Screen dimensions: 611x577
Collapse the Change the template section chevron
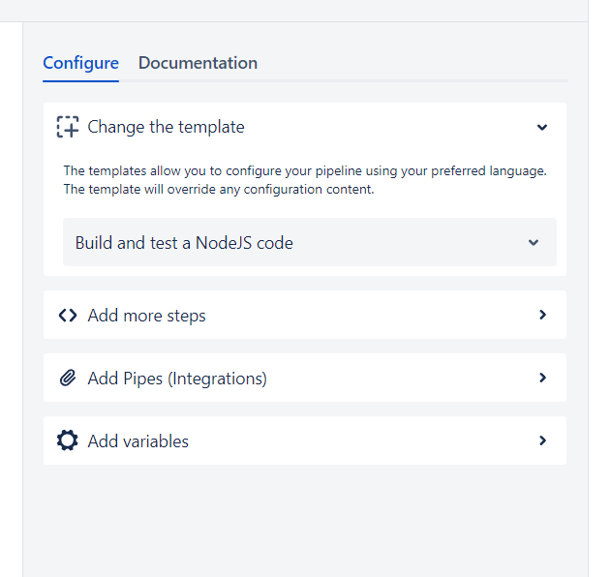pyautogui.click(x=542, y=127)
